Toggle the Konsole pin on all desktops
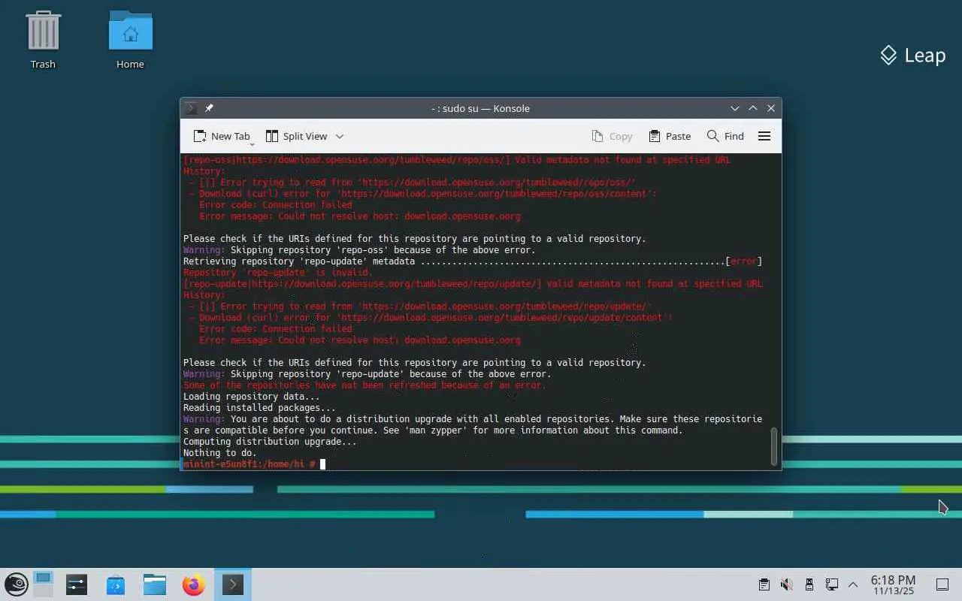This screenshot has width=962, height=601. [x=209, y=108]
